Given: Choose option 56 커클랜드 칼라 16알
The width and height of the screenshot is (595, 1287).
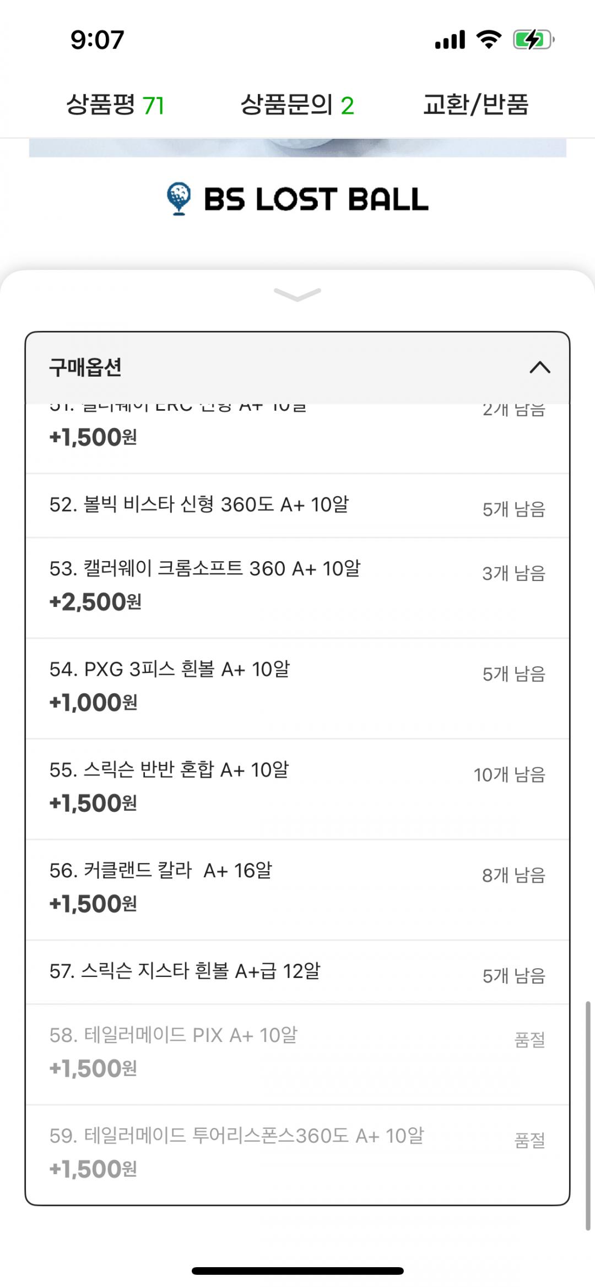Looking at the screenshot, I should click(x=297, y=889).
